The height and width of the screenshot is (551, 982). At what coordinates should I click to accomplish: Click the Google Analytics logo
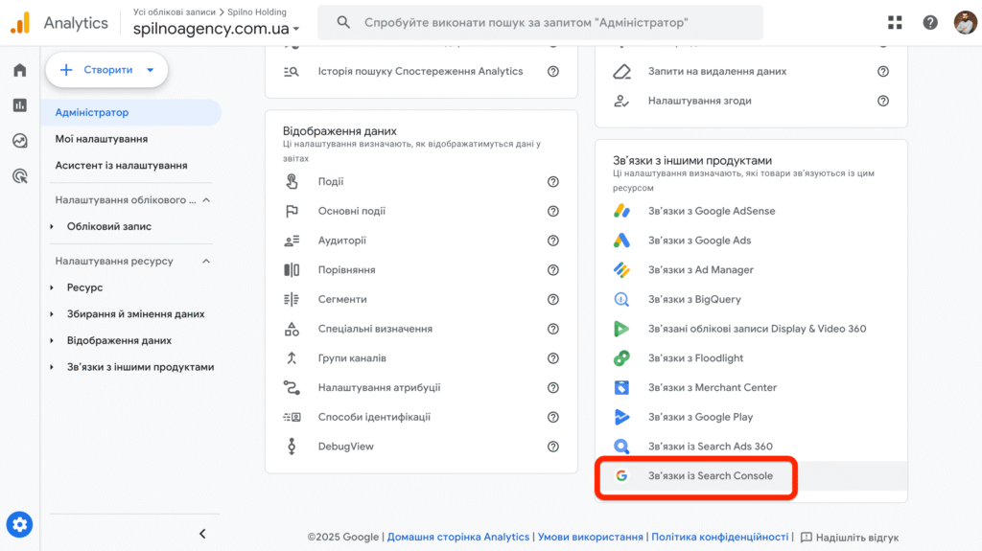coord(21,23)
